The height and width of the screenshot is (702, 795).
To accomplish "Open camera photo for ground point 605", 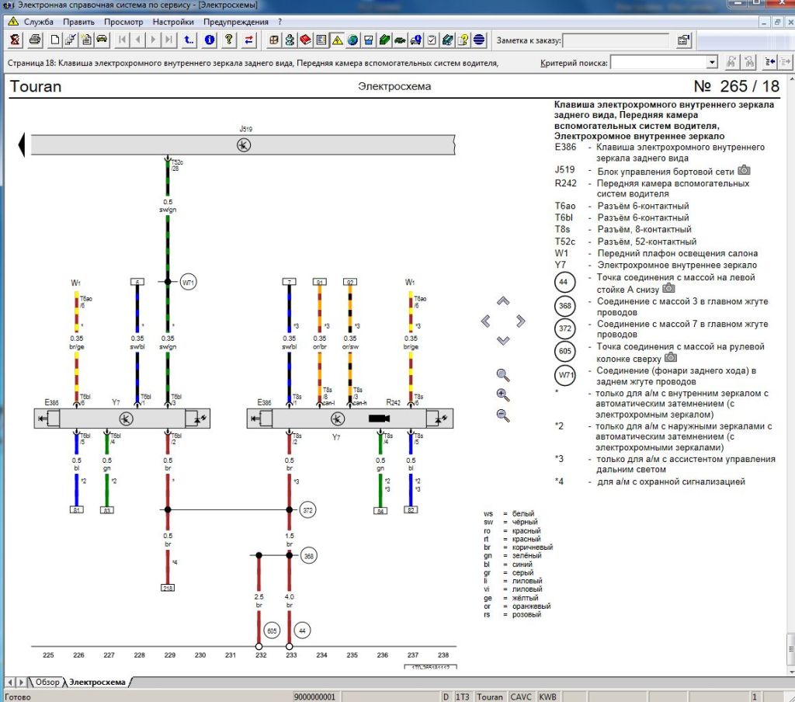I will 671,357.
